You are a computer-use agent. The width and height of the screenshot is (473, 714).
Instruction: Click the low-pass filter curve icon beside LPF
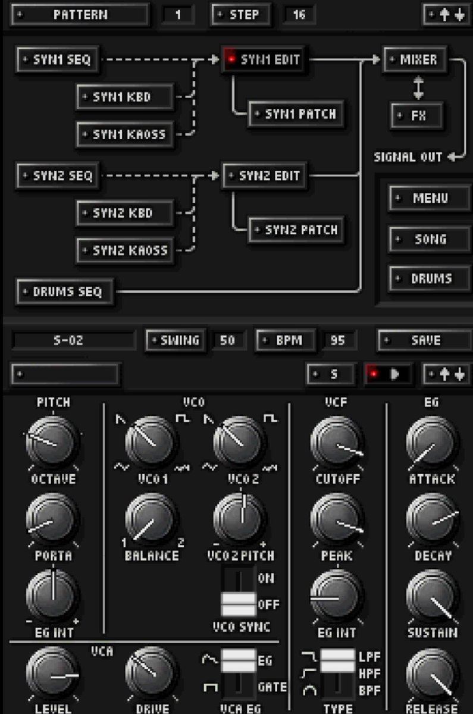point(309,657)
